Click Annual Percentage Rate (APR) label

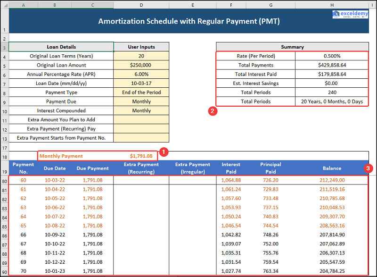click(x=61, y=75)
